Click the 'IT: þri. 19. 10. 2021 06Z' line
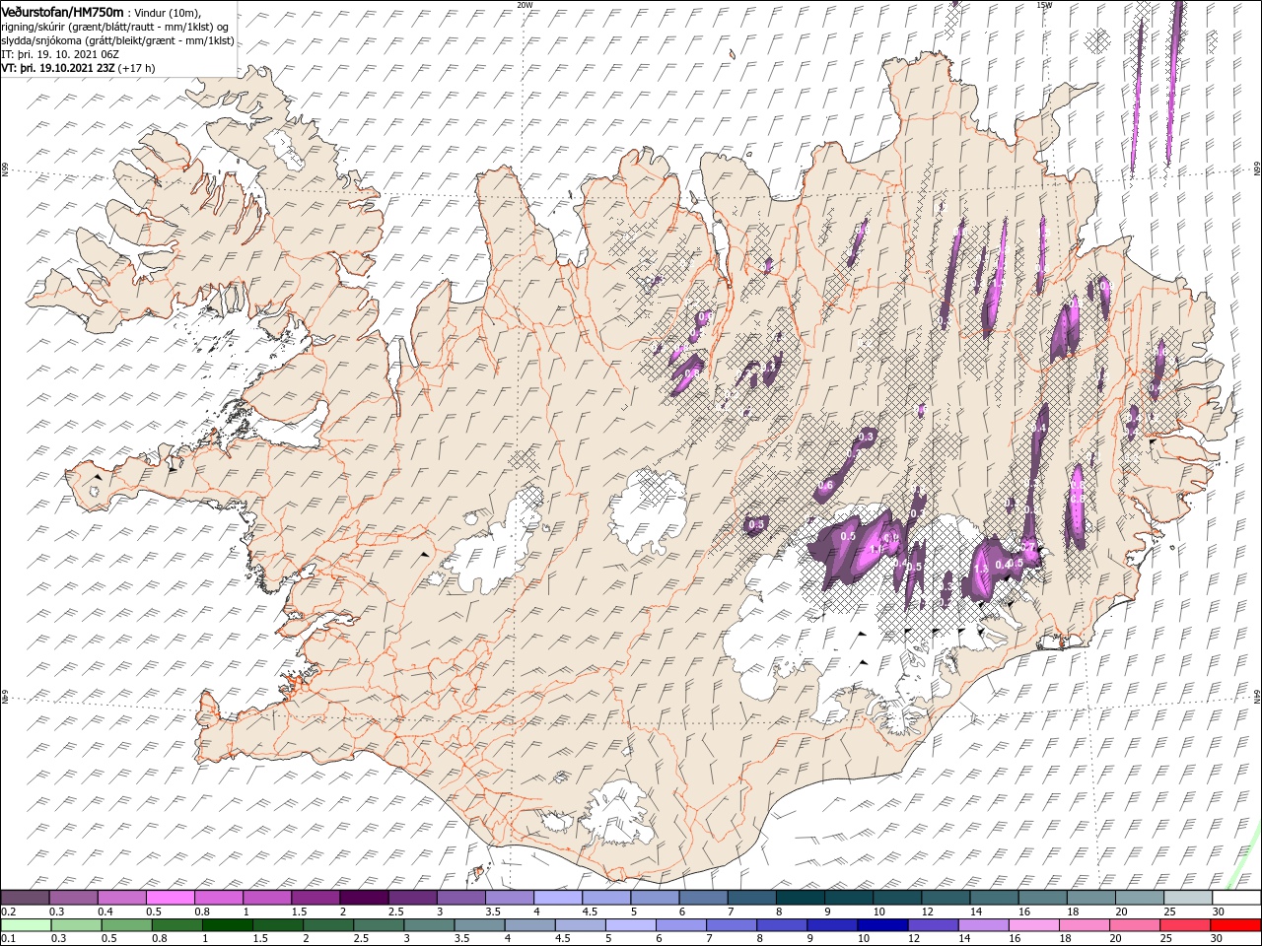This screenshot has width=1262, height=946. 61,54
